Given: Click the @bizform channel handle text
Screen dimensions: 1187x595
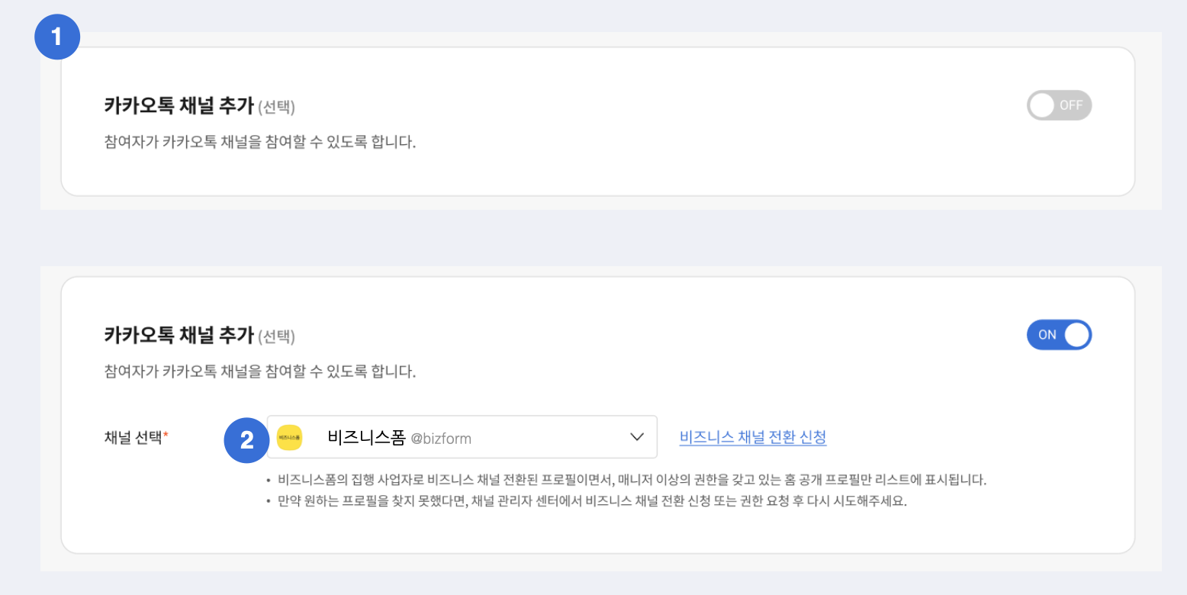Looking at the screenshot, I should pos(441,439).
